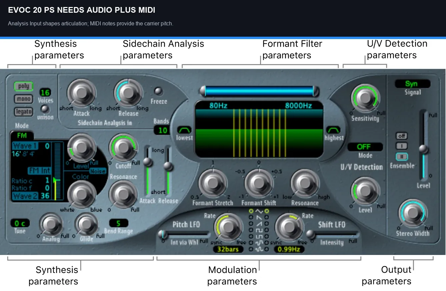The width and height of the screenshot is (446, 291).
Task: Select Ensemble I setting
Action: [x=402, y=146]
